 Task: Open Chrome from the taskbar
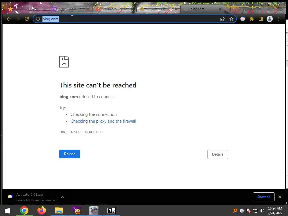[x=24, y=210]
